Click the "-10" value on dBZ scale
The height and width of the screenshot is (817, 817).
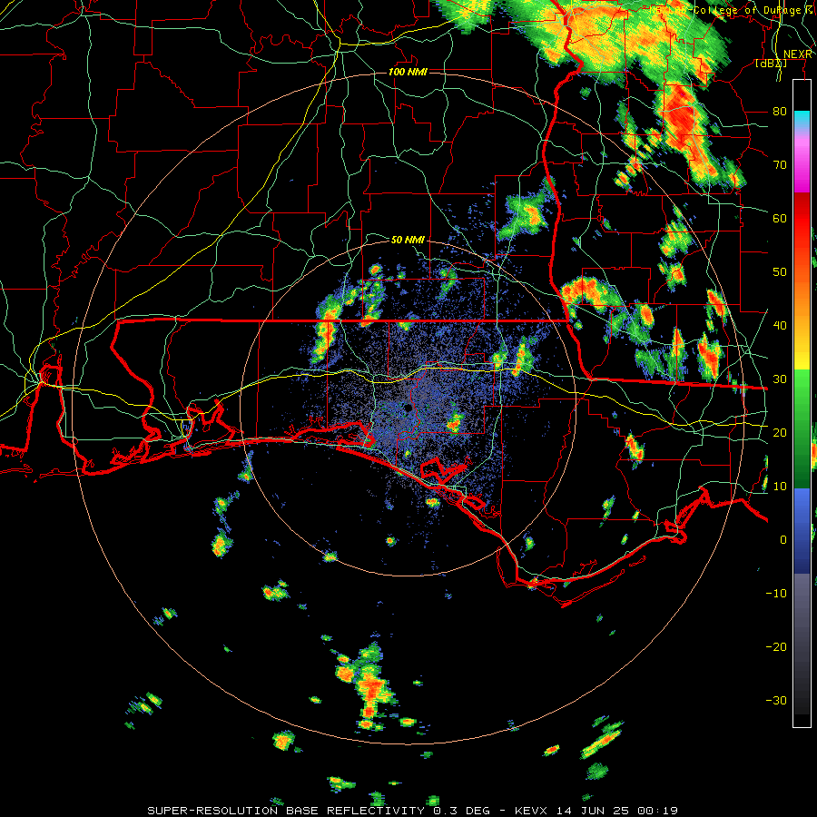click(x=776, y=594)
